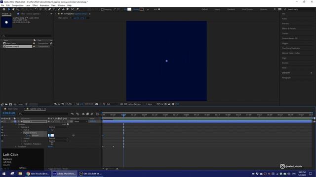The width and height of the screenshot is (316, 177).
Task: Select the Eraser tool
Action: [68, 9]
